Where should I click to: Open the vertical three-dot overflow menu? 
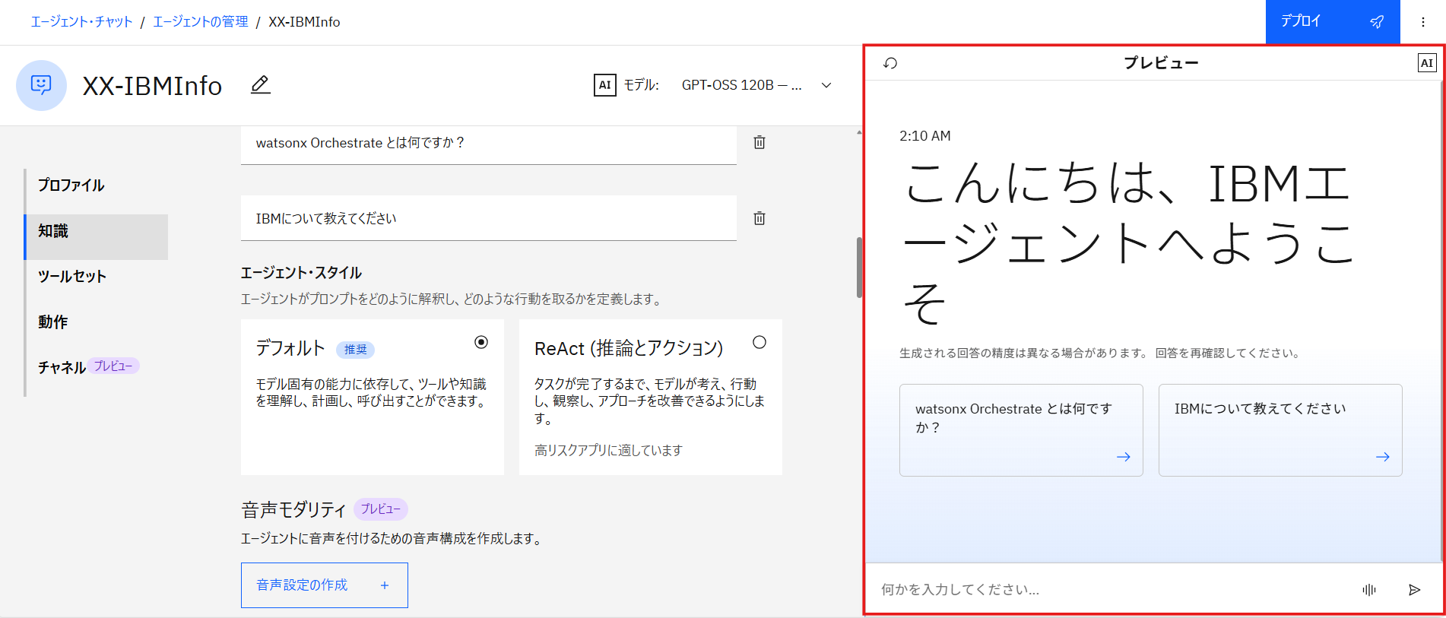(1422, 22)
